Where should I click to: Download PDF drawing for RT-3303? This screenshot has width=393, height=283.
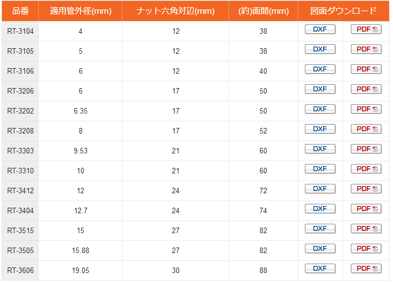coord(366,149)
